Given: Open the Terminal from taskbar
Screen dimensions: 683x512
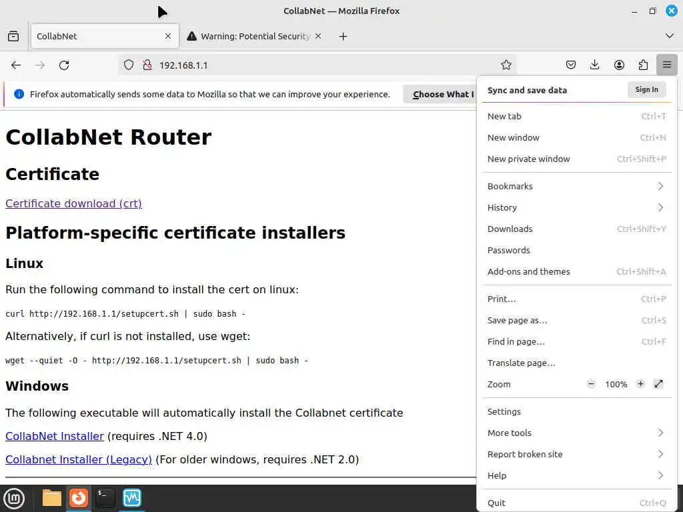Looking at the screenshot, I should point(105,498).
